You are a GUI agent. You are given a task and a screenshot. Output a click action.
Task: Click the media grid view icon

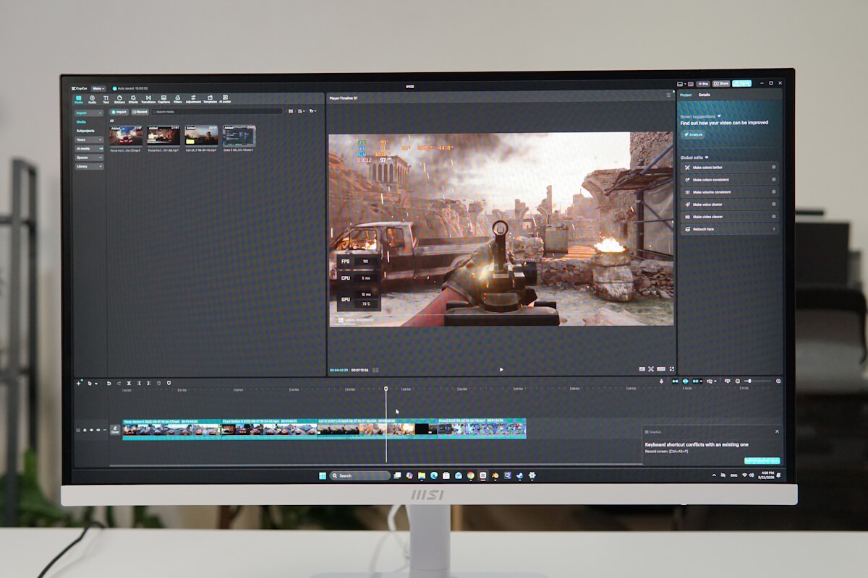pyautogui.click(x=291, y=111)
